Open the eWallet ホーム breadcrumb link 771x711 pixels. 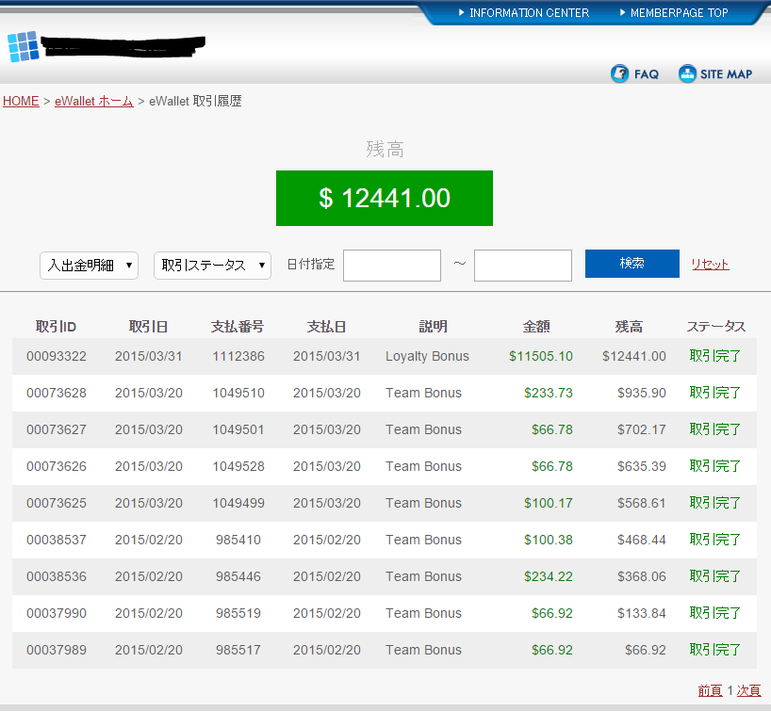(93, 101)
